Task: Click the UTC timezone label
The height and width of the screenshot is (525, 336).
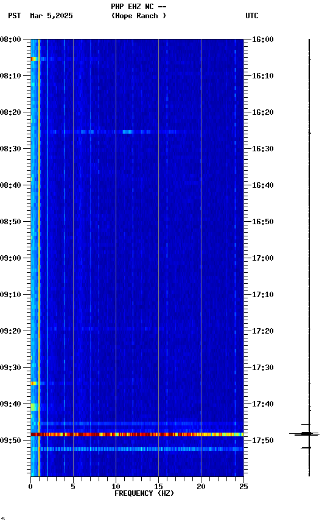Action: click(x=252, y=16)
